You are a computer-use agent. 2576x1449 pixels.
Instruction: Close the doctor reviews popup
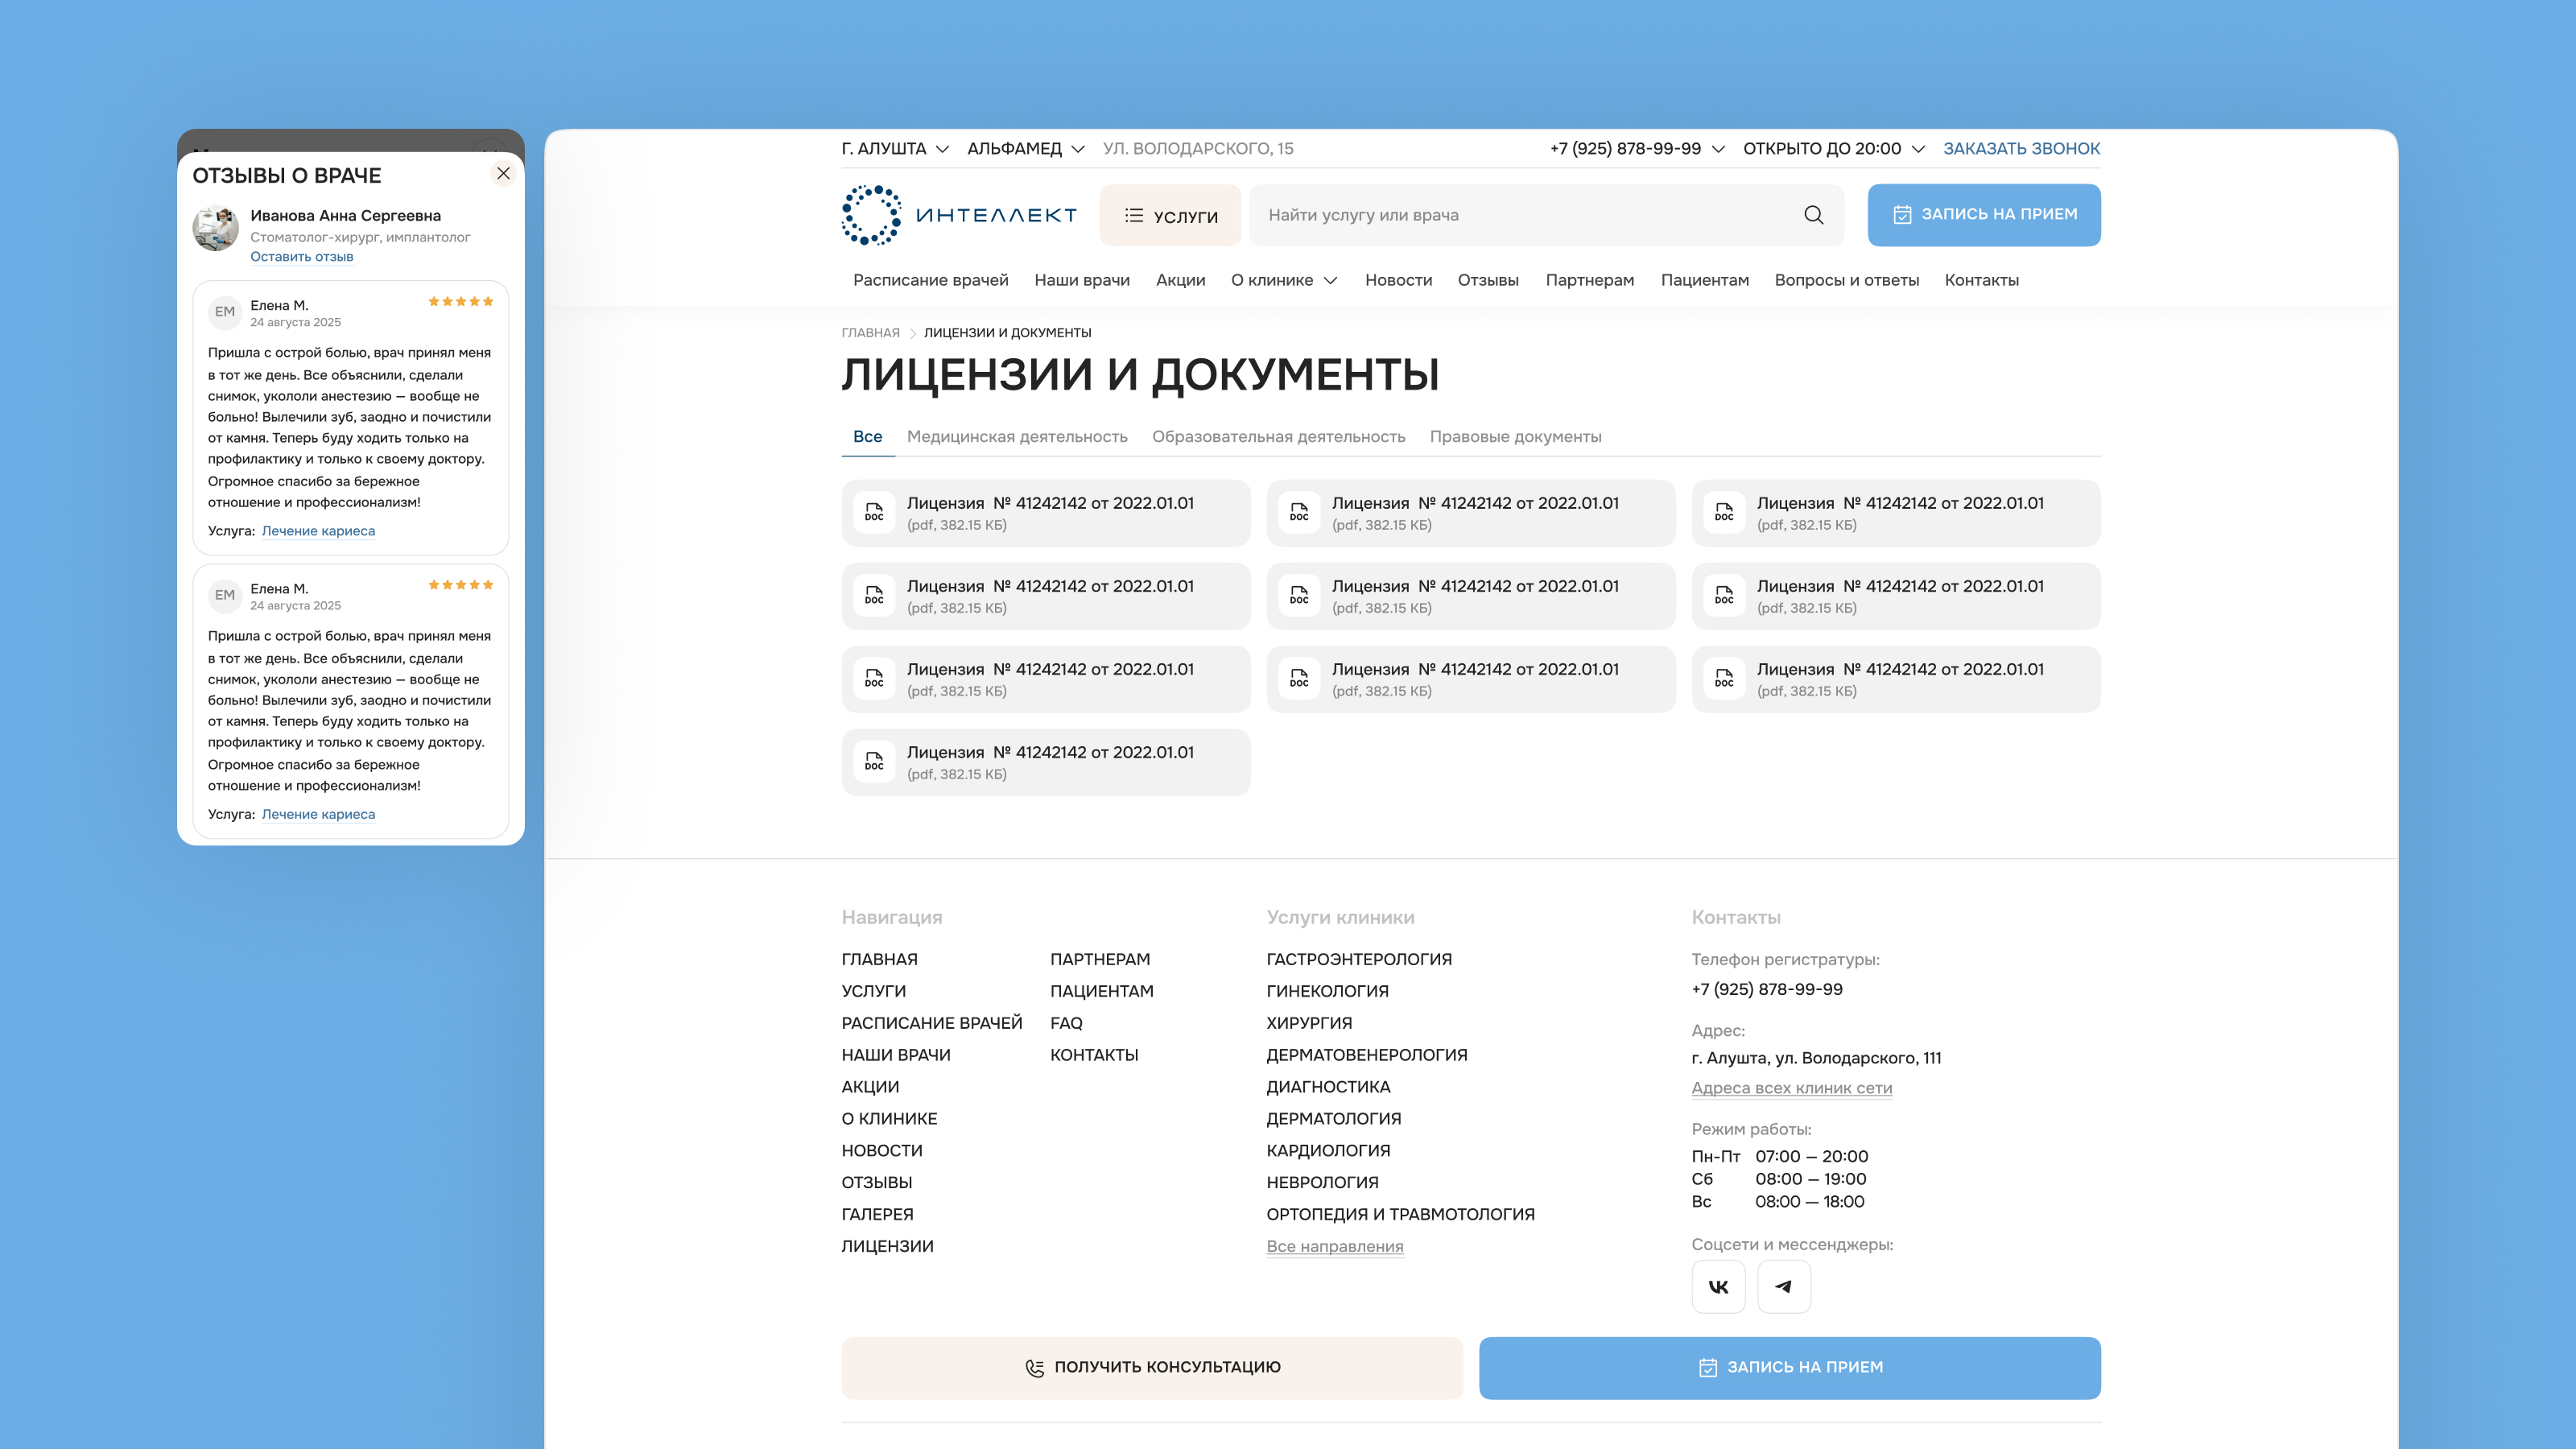[x=503, y=174]
